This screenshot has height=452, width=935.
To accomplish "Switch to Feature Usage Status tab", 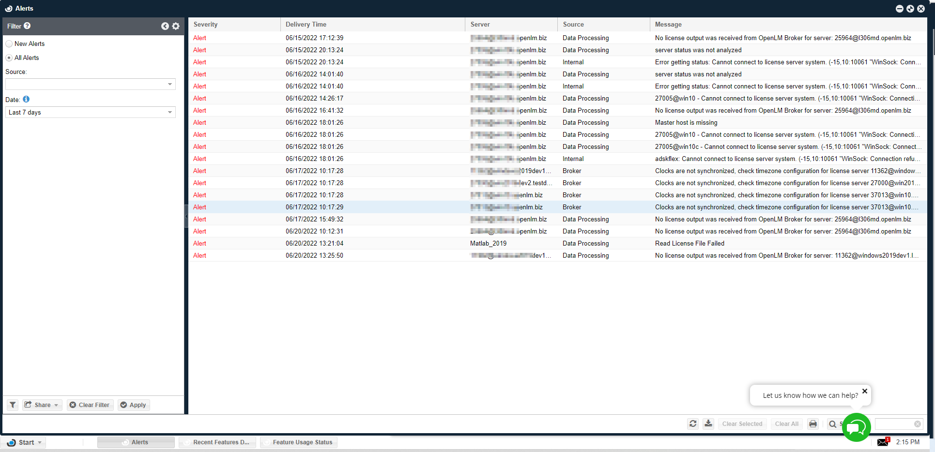I will (299, 442).
